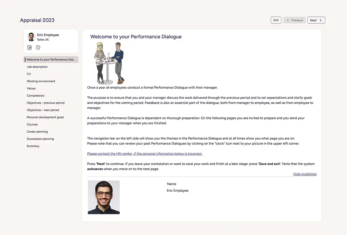Open Objectives - previous period

click(x=46, y=103)
